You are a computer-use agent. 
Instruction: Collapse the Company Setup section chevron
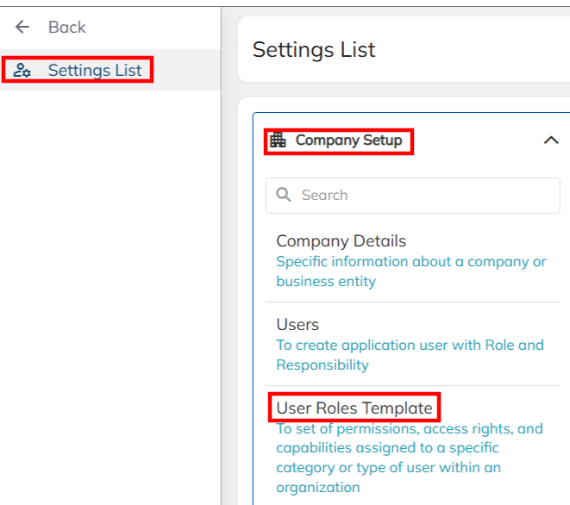click(x=551, y=140)
